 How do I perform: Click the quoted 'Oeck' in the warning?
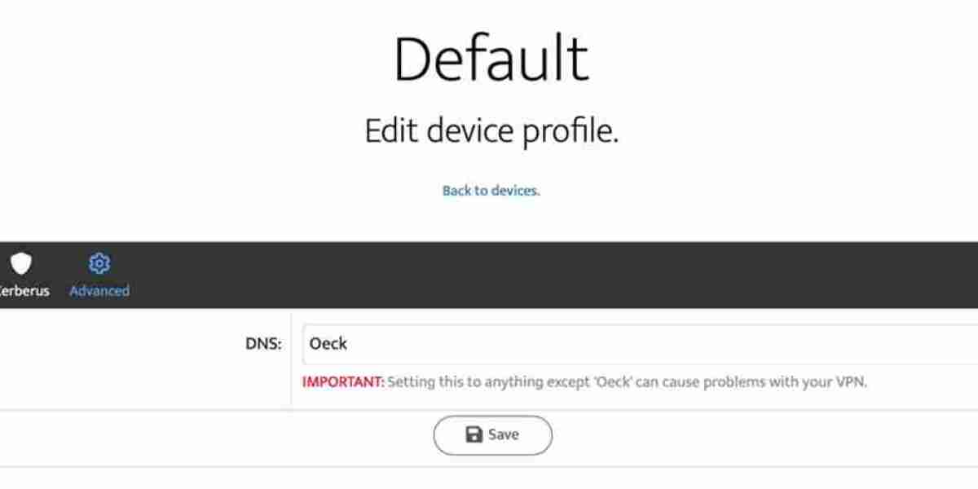coord(612,381)
